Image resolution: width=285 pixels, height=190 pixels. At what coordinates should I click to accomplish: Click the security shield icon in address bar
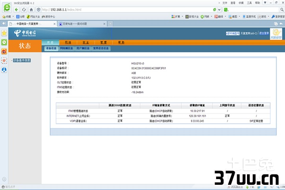(x=38, y=9)
